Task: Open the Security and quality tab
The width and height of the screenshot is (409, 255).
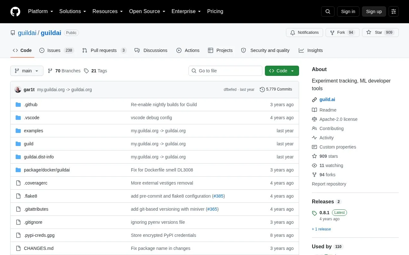Action: pos(265,50)
